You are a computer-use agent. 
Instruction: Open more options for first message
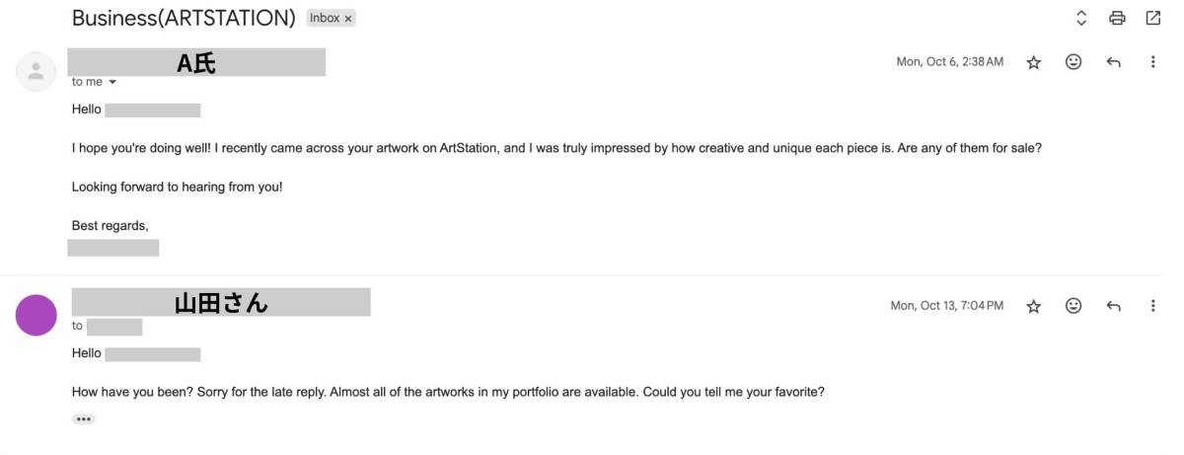pos(1152,62)
